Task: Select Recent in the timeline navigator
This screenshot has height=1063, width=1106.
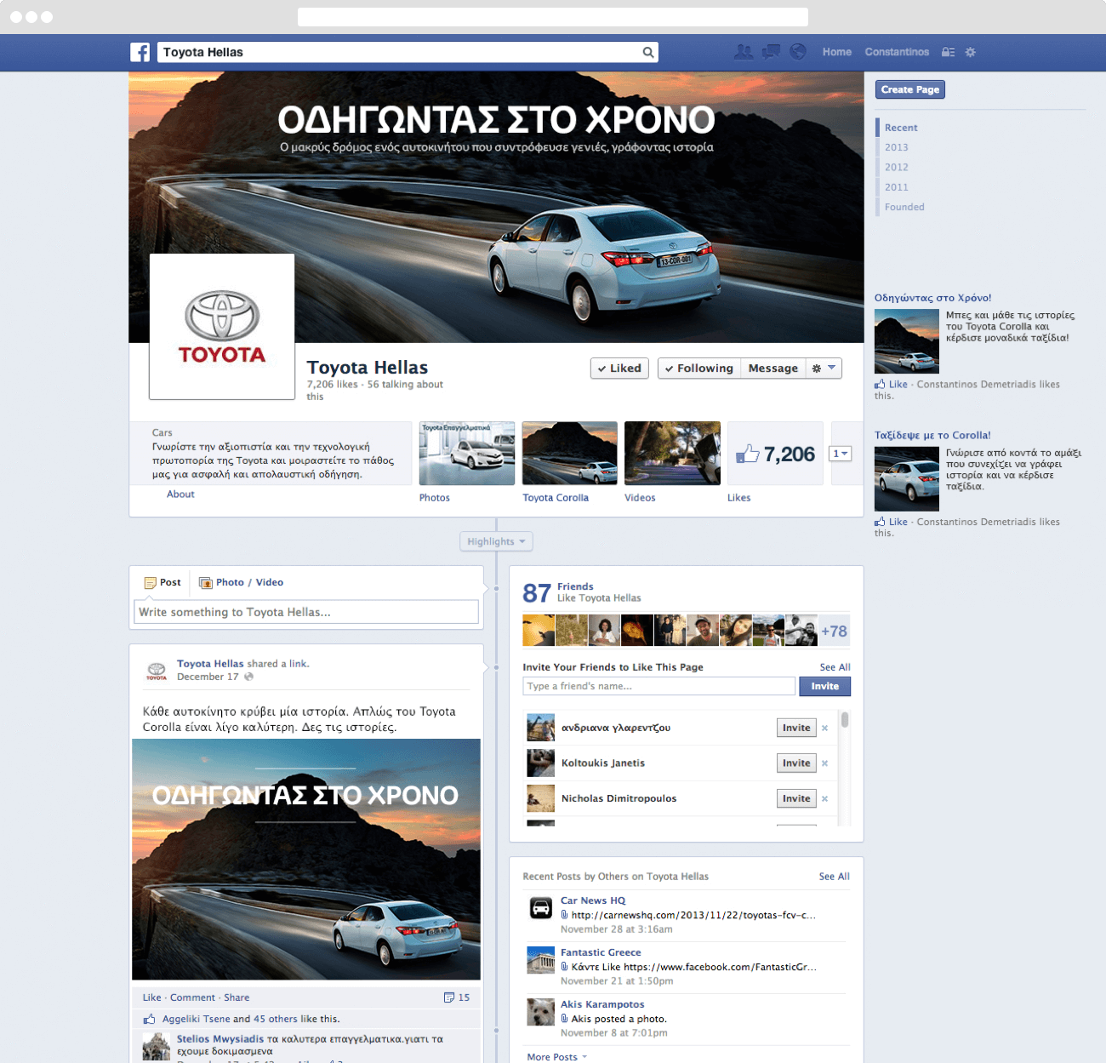Action: click(x=901, y=128)
